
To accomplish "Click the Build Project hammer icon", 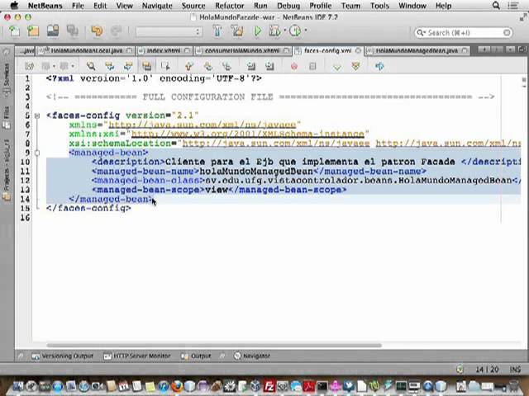I will click(x=217, y=31).
